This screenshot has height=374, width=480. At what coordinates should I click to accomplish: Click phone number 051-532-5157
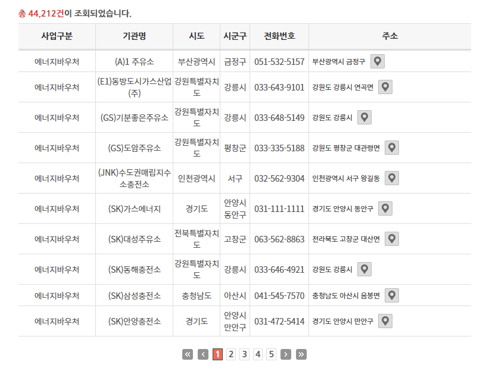click(279, 62)
